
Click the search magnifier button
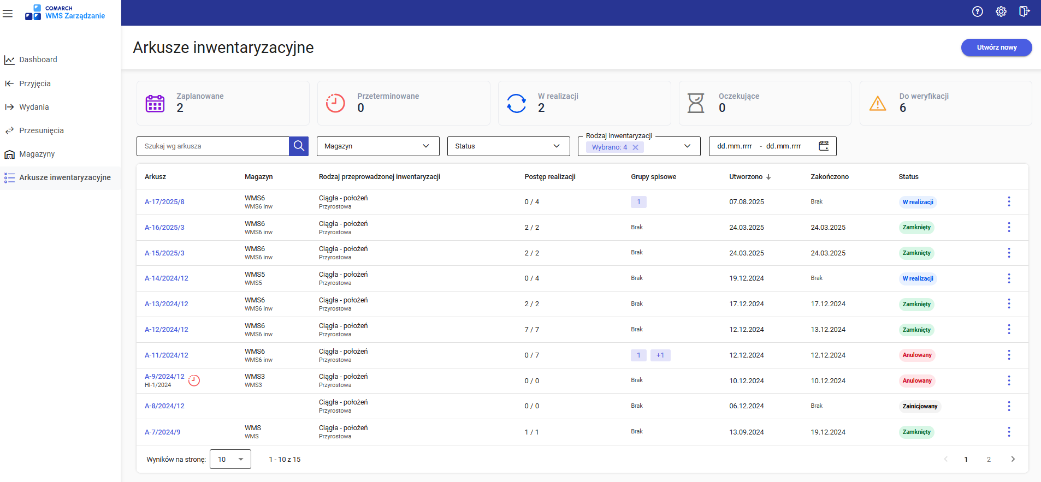(x=299, y=146)
